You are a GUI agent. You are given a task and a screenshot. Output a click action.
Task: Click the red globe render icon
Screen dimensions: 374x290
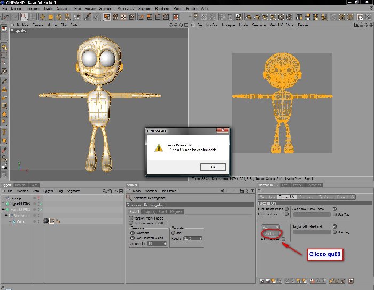(x=176, y=17)
